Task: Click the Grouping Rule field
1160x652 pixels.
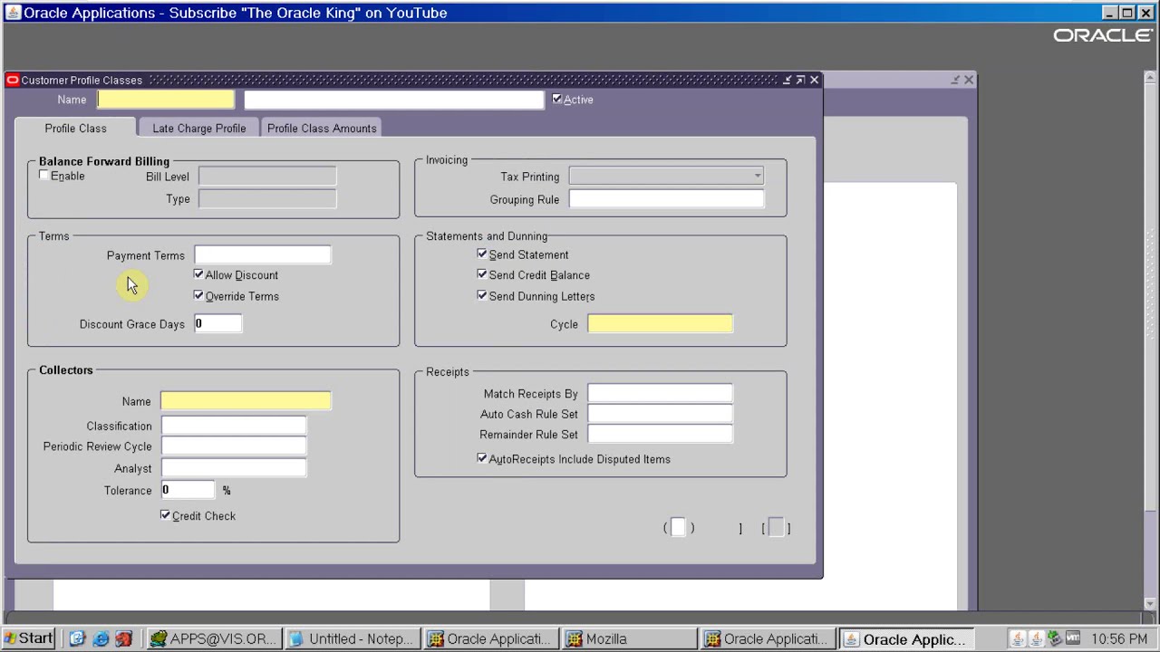Action: [x=667, y=199]
